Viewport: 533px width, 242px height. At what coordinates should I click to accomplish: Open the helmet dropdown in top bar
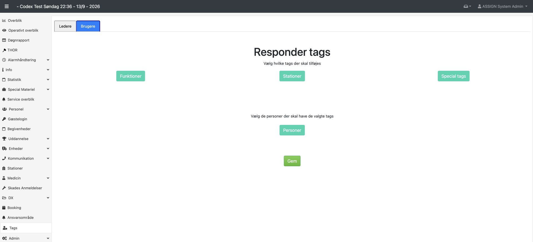pyautogui.click(x=467, y=6)
